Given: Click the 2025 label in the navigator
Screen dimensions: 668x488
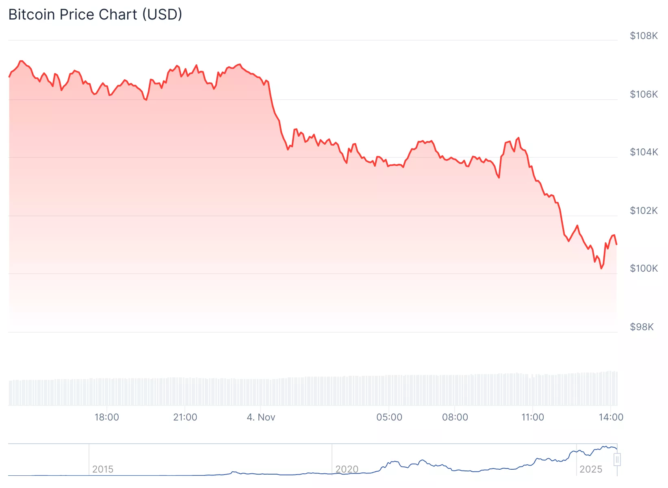Looking at the screenshot, I should [x=590, y=469].
